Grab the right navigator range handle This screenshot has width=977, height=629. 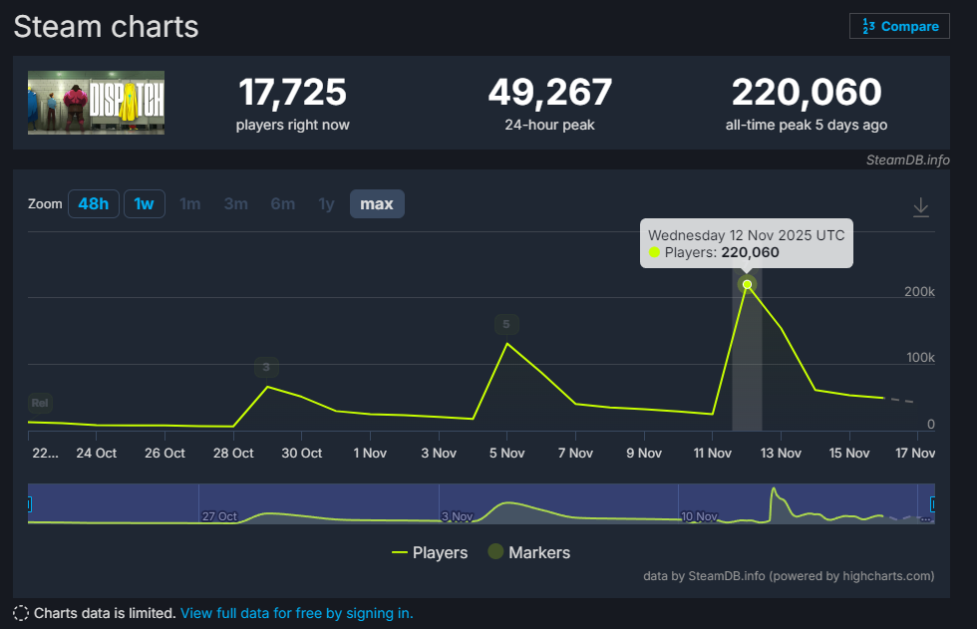coord(933,503)
